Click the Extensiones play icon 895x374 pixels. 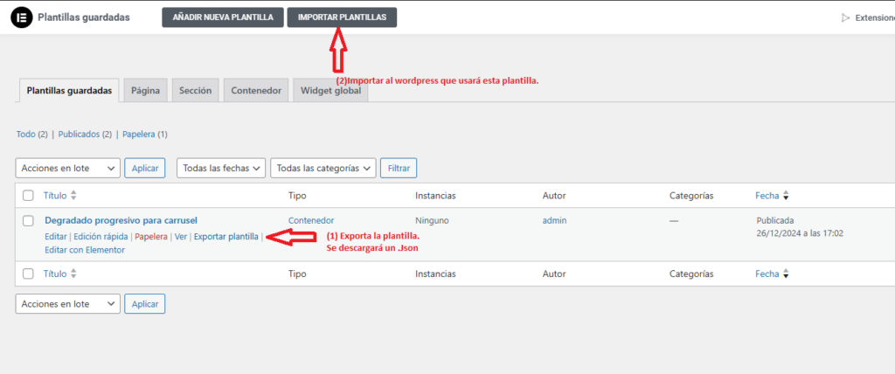pos(844,17)
